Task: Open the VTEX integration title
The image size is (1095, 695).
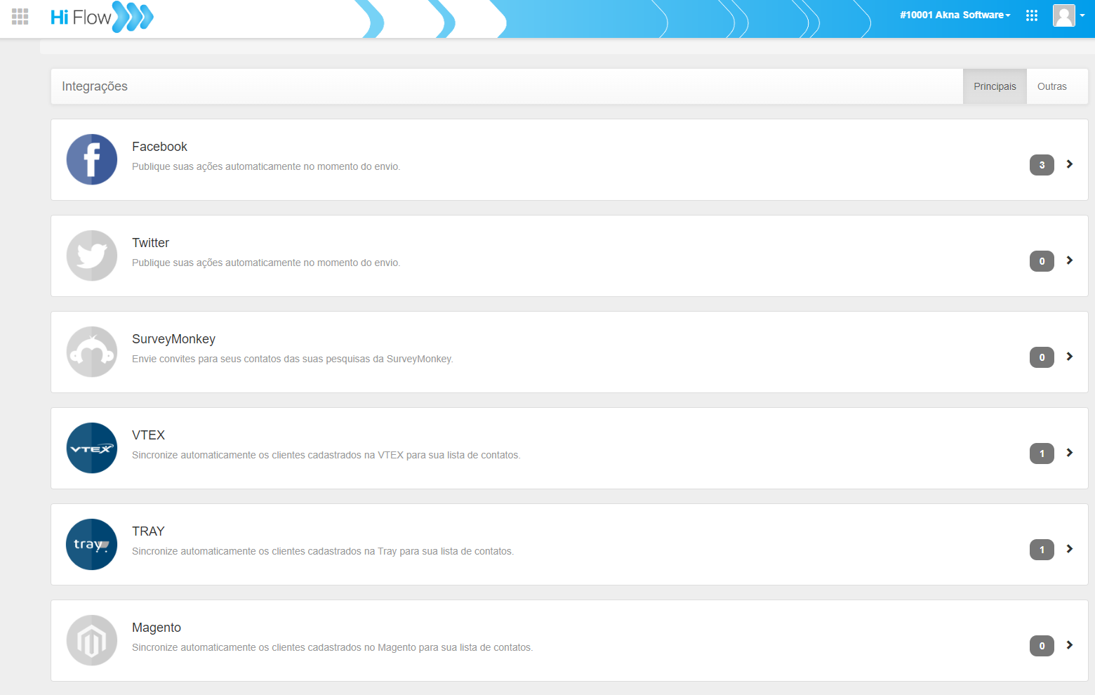Action: [148, 435]
